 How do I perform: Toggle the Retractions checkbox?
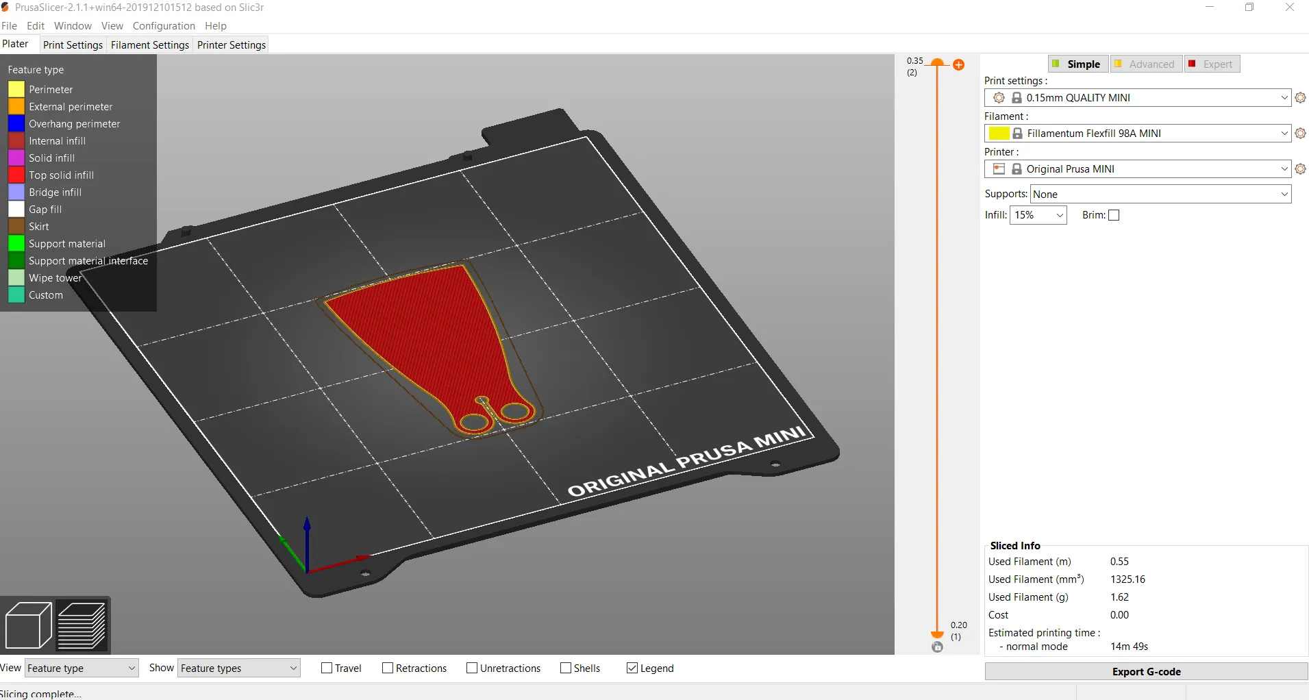(388, 668)
